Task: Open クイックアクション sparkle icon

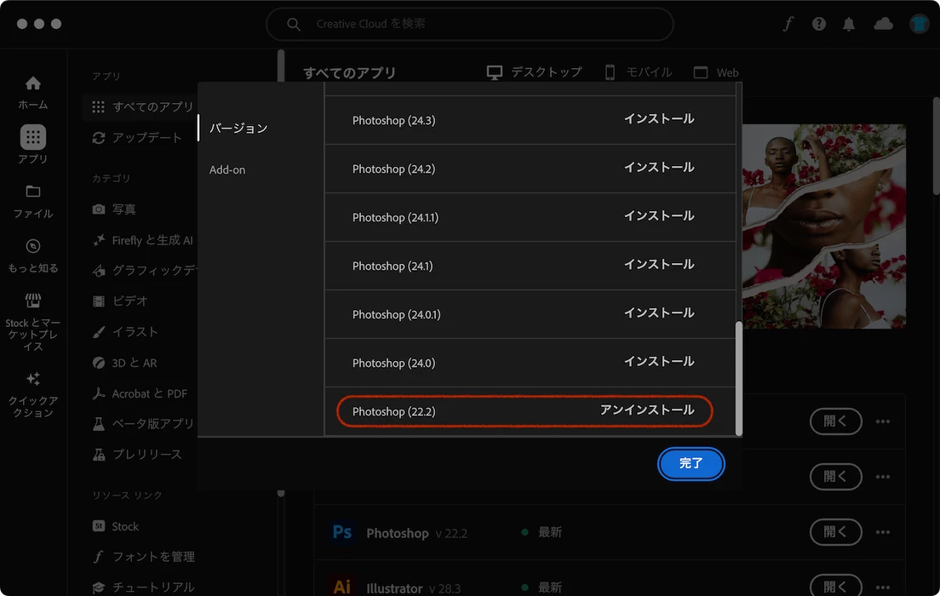Action: [x=33, y=378]
